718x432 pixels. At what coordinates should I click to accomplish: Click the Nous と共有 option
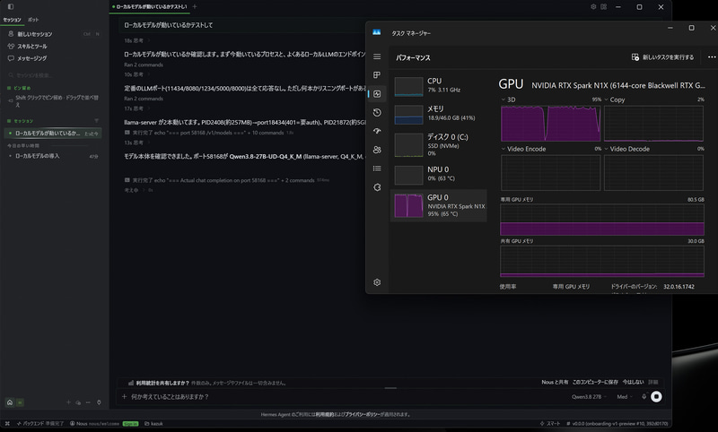coord(555,382)
